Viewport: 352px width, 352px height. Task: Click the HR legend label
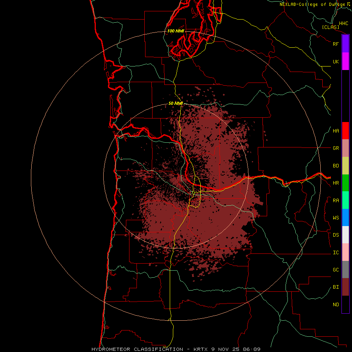[336, 183]
